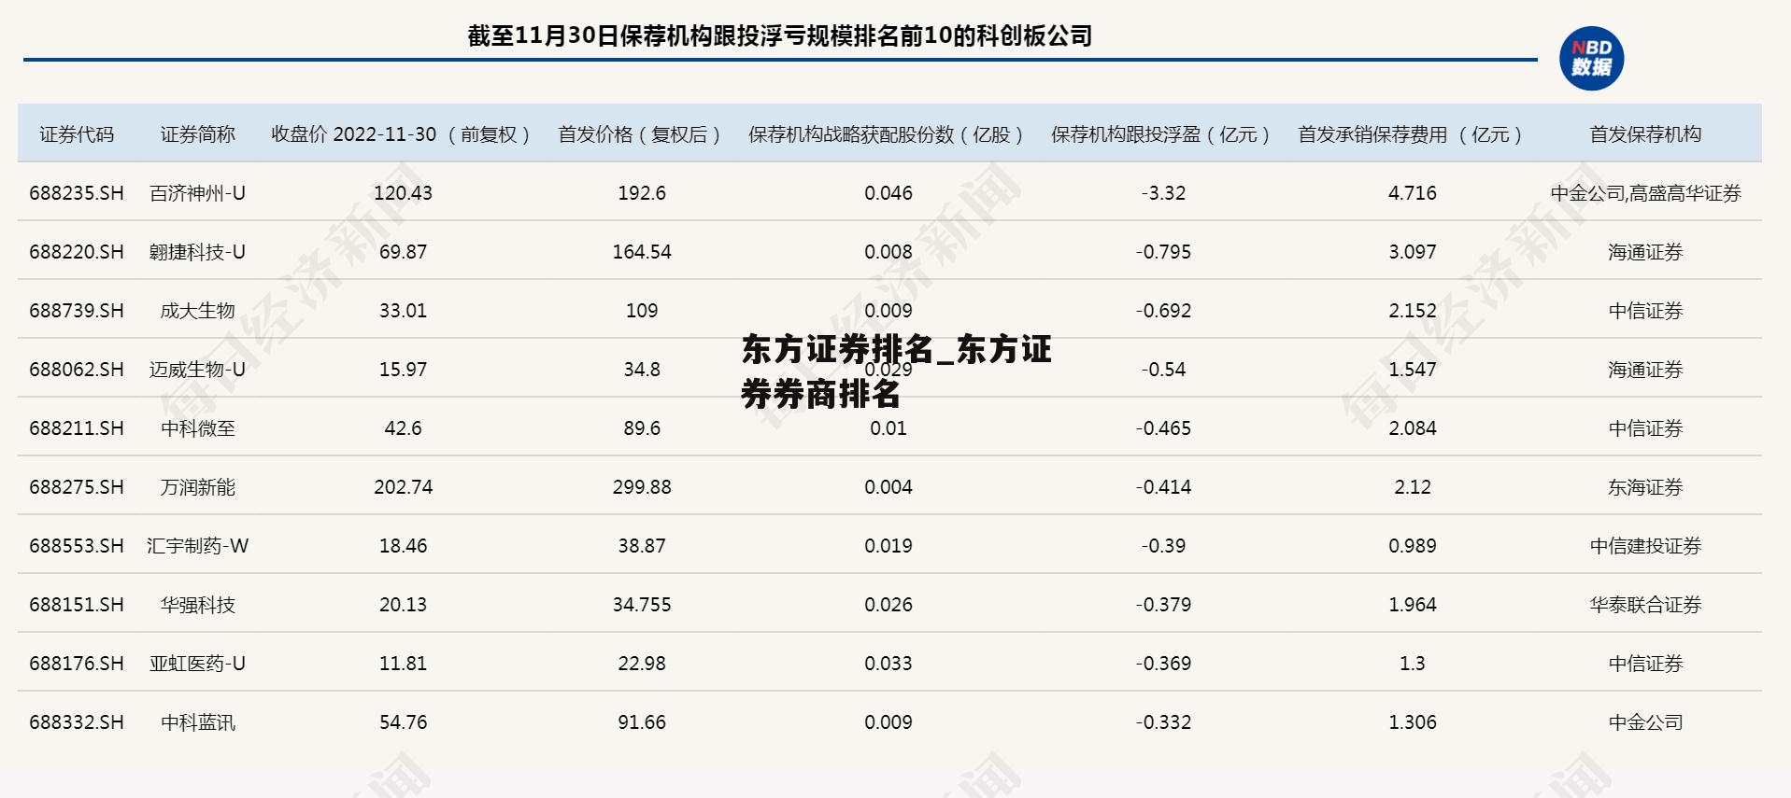The width and height of the screenshot is (1791, 798).
Task: Click the issue price 91.66
Action: point(642,722)
